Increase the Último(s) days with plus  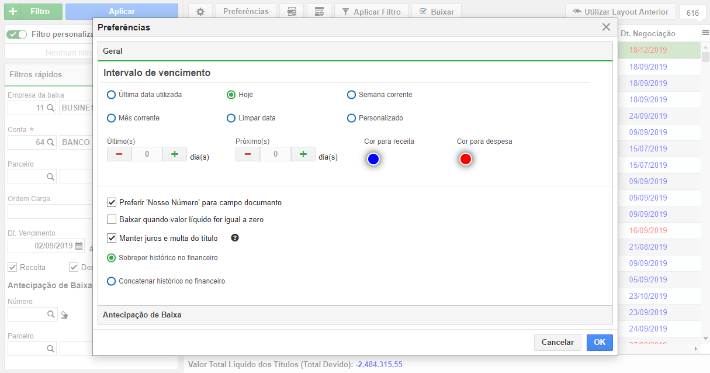pos(174,154)
